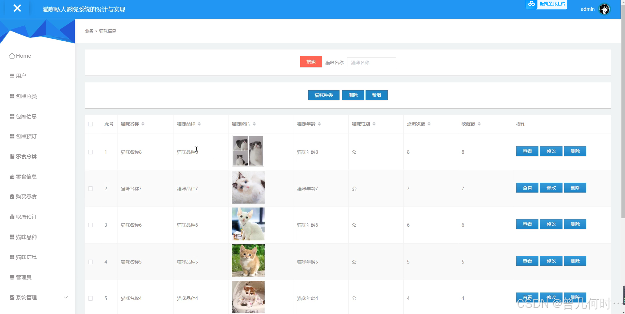Click the 管理员 monitor icon
Viewport: 625px width, 314px height.
click(12, 277)
